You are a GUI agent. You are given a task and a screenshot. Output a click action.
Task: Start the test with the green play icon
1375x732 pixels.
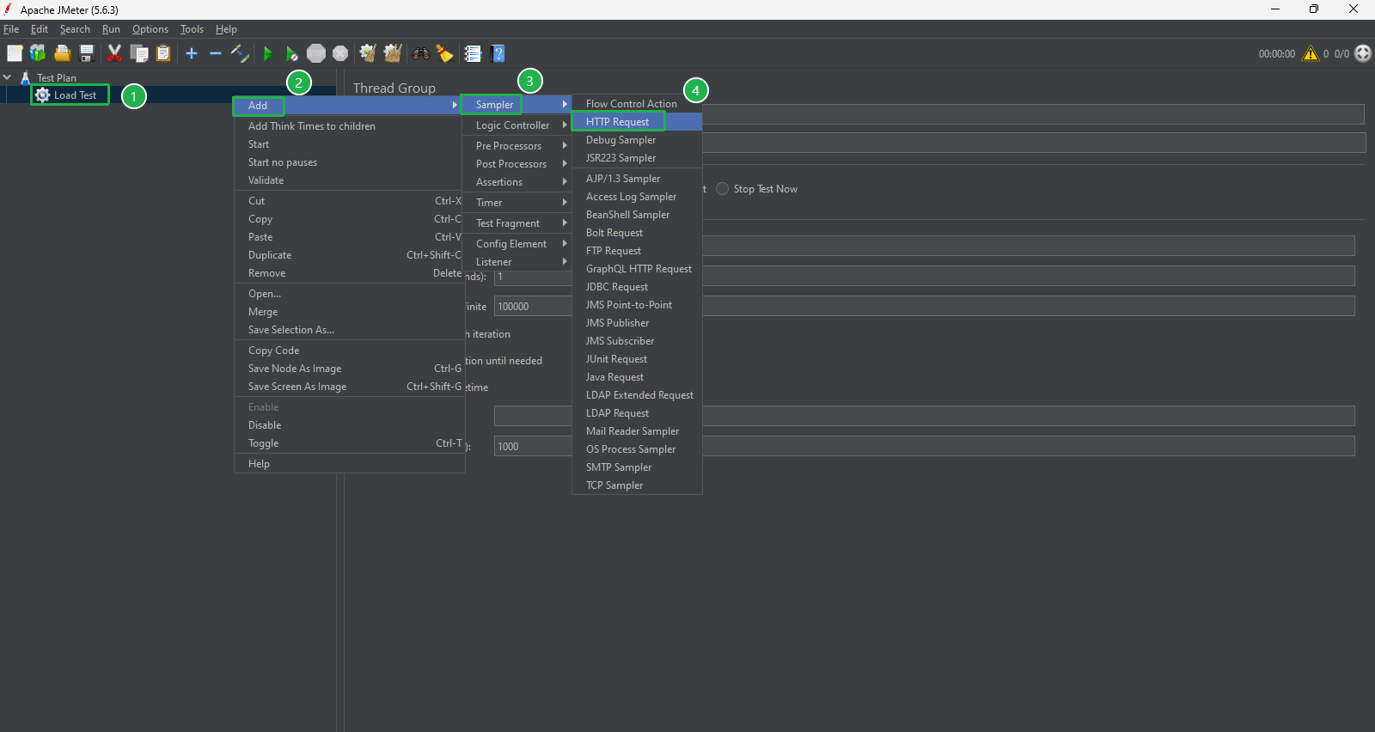267,53
